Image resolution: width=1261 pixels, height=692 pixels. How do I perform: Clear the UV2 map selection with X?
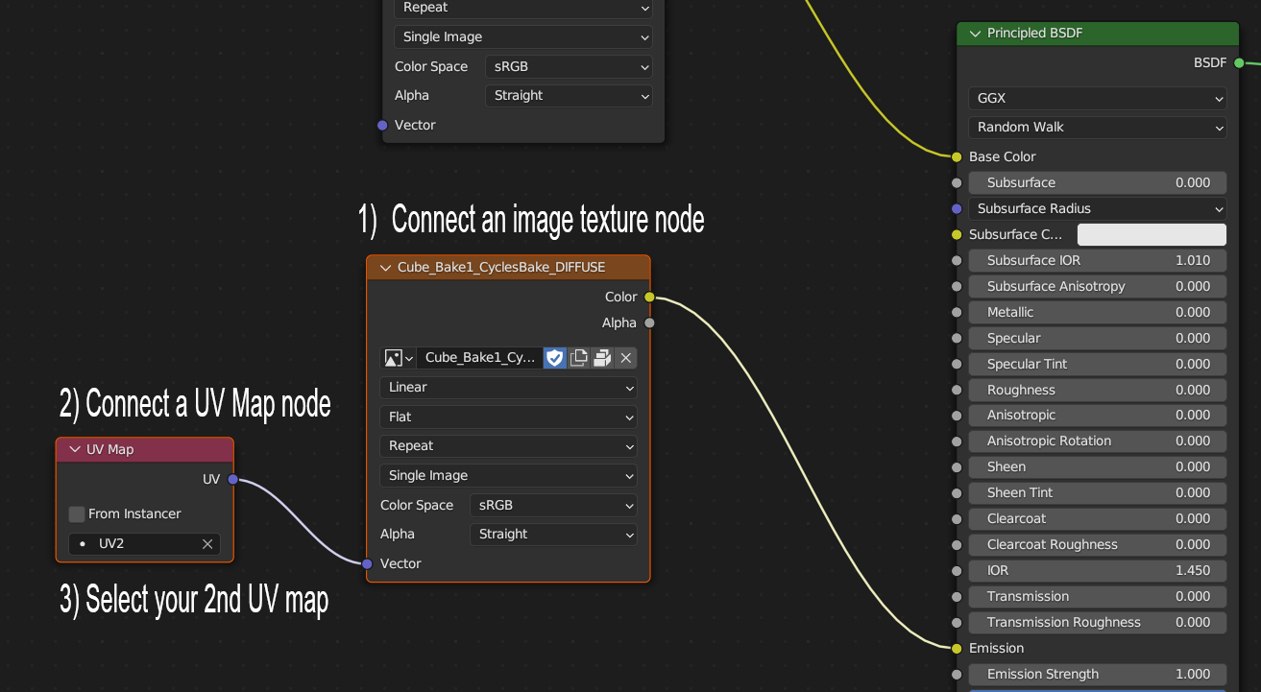[207, 544]
